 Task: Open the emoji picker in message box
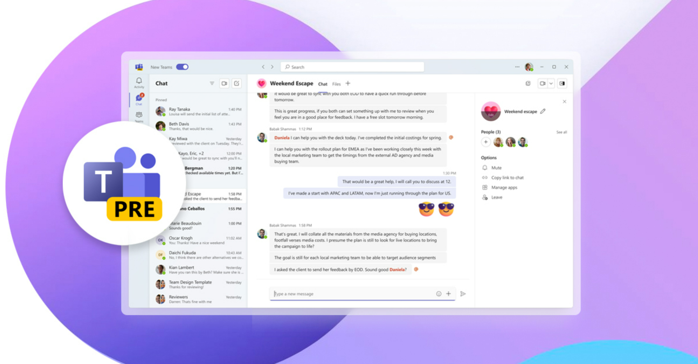438,294
